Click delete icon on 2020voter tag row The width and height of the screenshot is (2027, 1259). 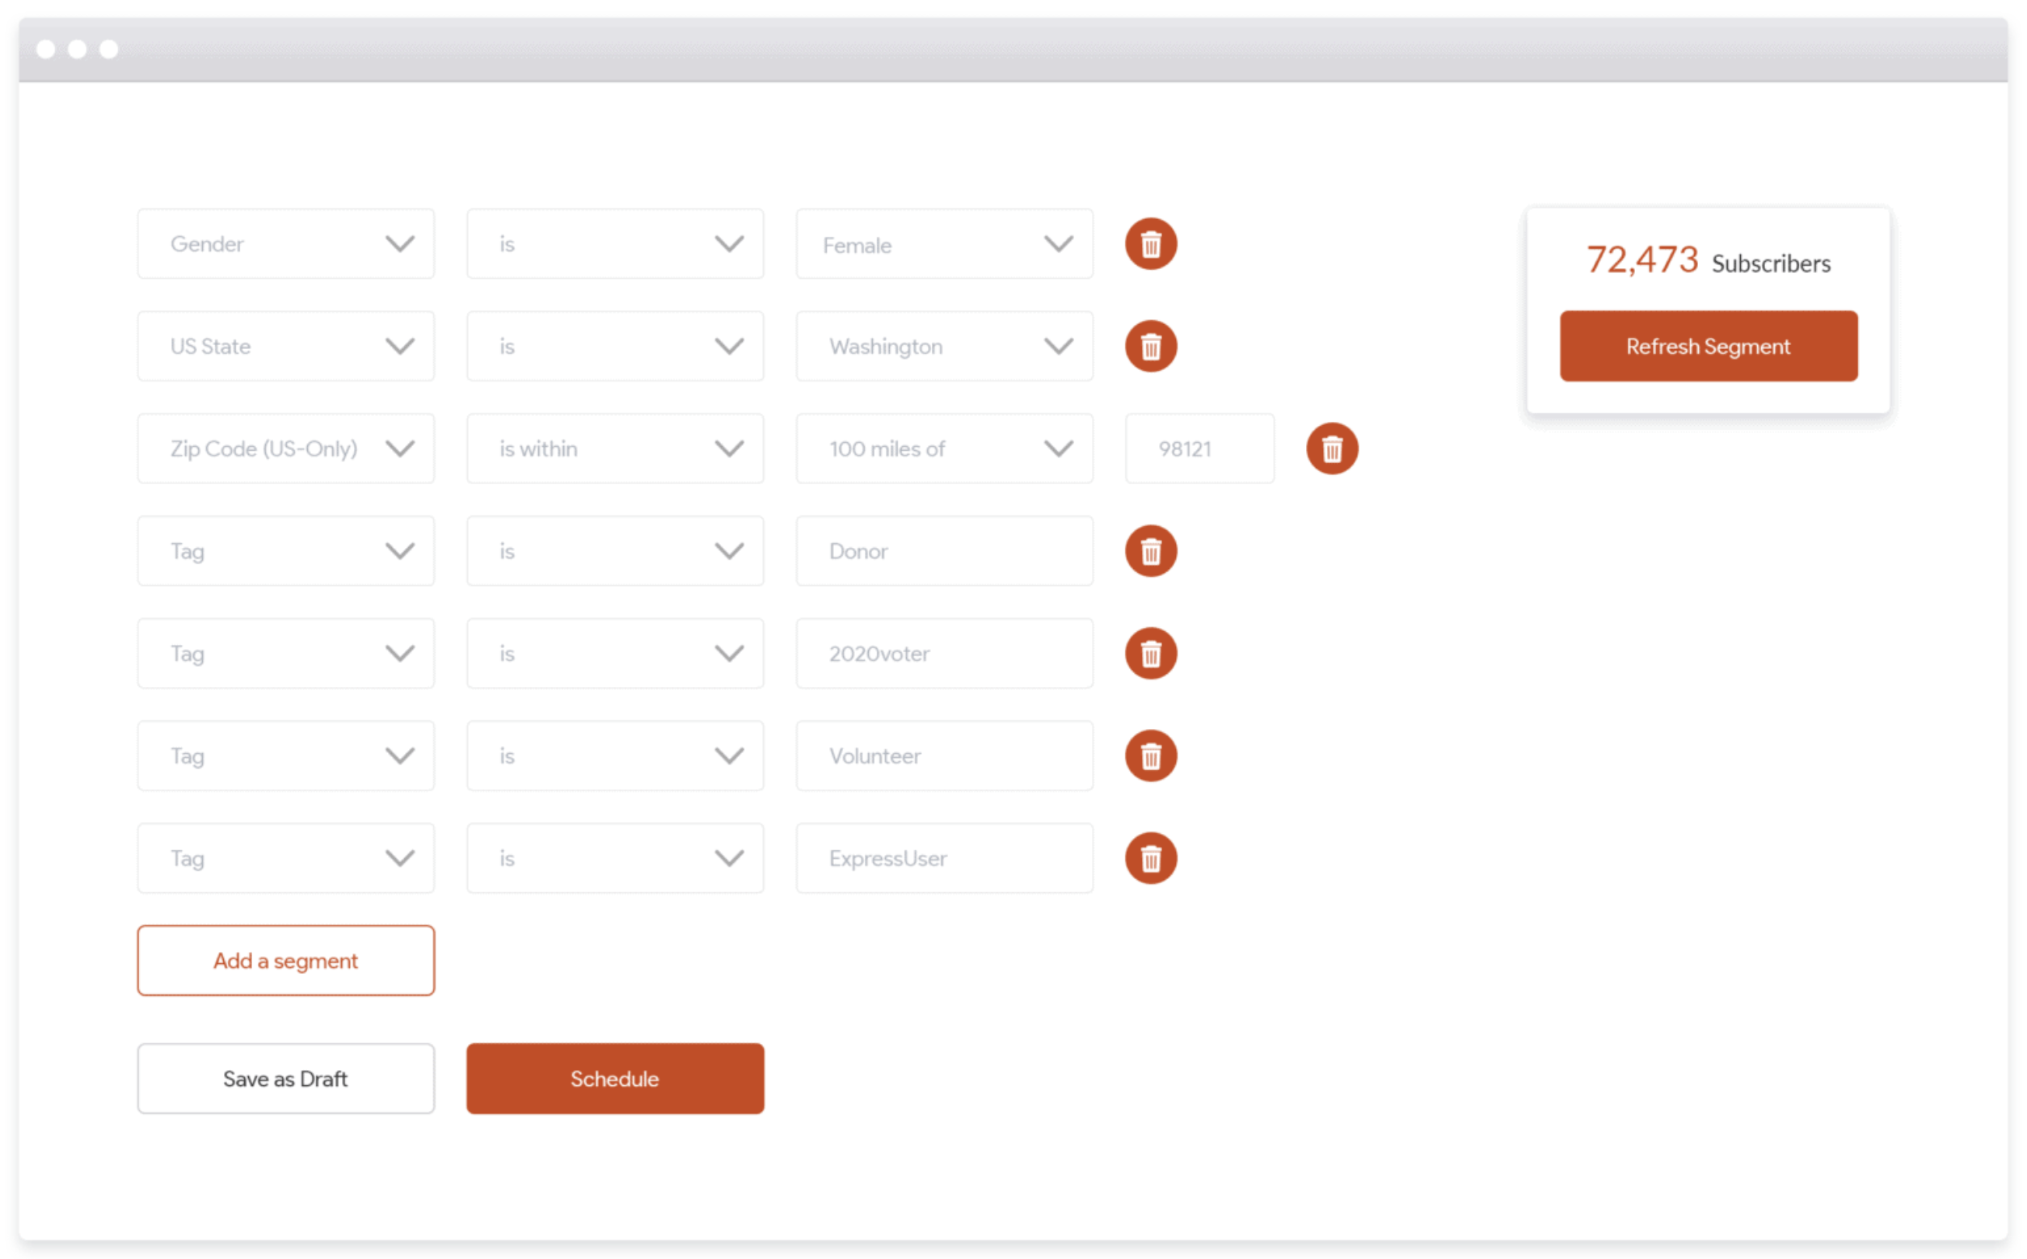click(x=1151, y=653)
